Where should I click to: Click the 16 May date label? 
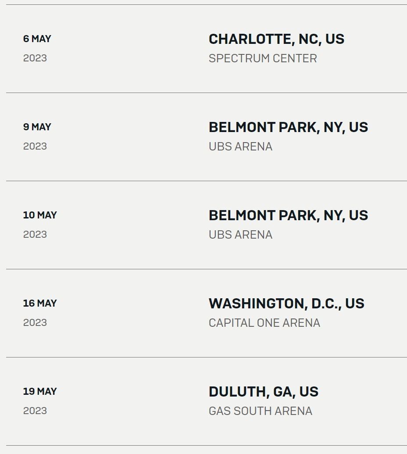tap(40, 303)
